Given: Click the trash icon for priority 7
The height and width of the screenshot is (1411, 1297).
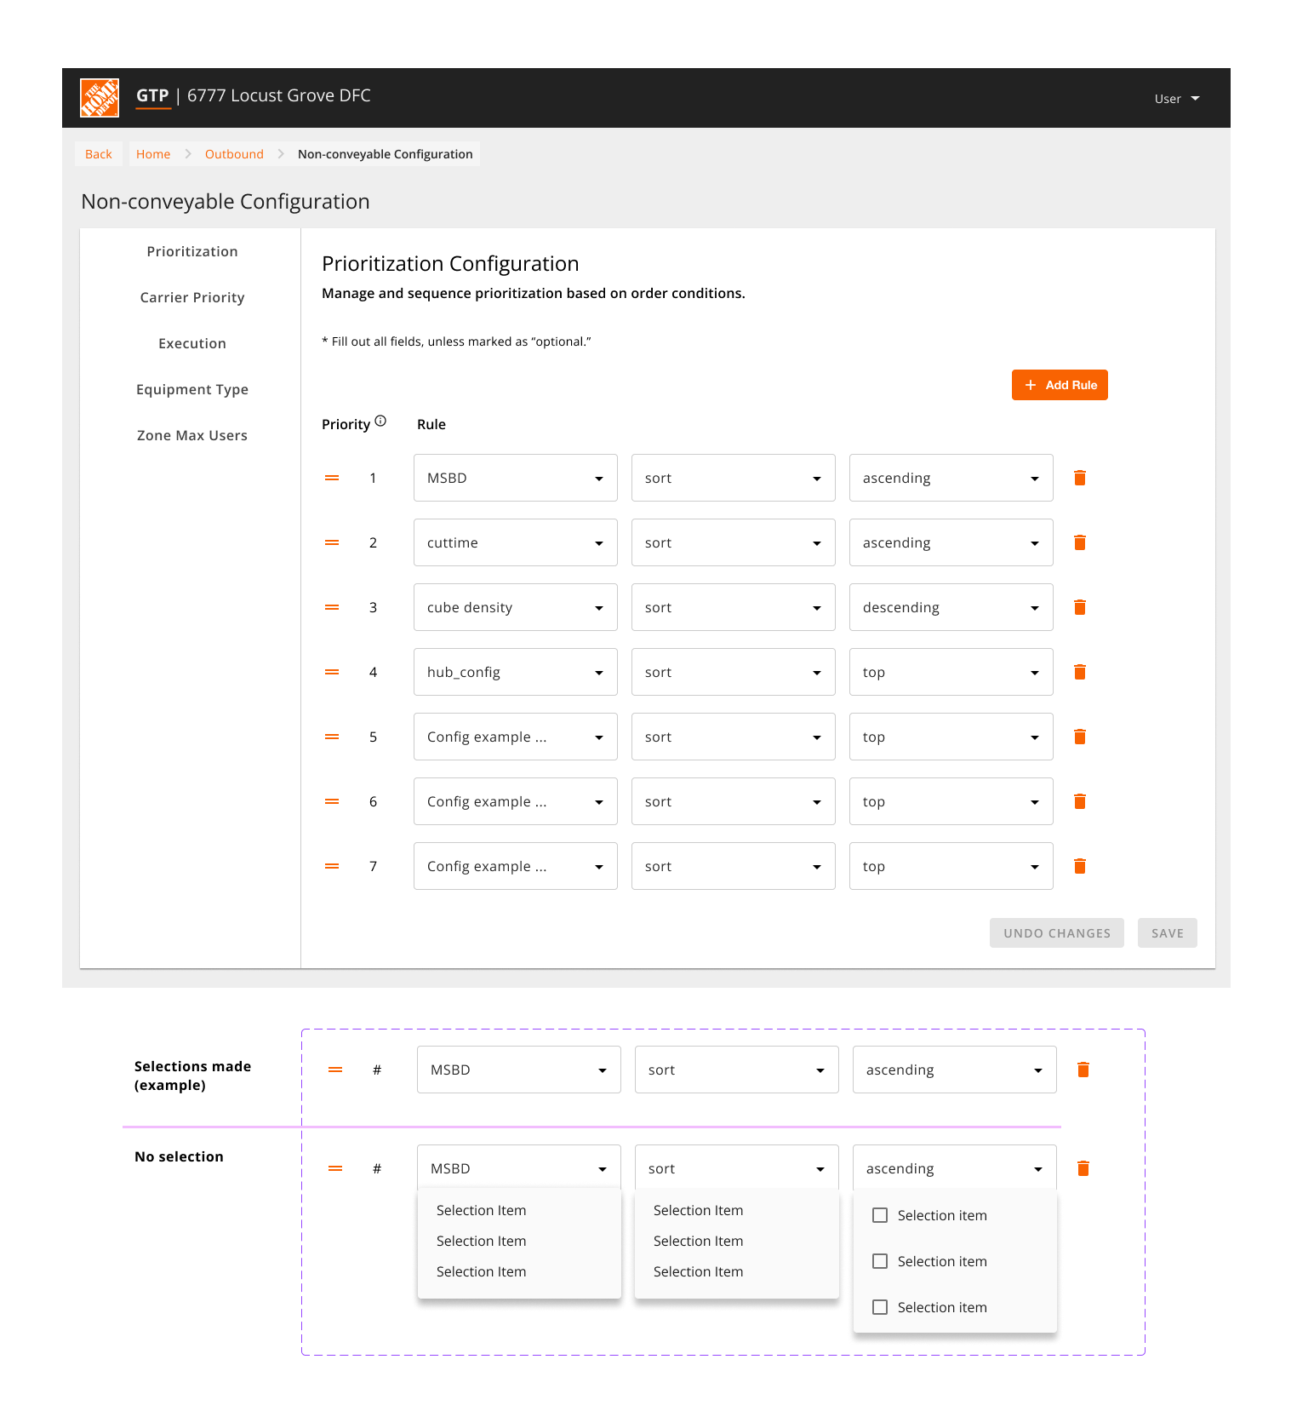Looking at the screenshot, I should pos(1080,866).
